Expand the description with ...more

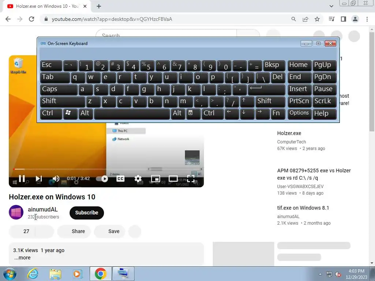[22, 258]
